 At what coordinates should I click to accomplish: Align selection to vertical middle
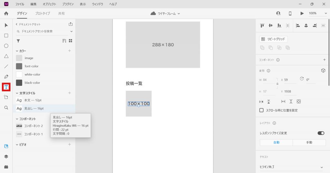pos(271,26)
